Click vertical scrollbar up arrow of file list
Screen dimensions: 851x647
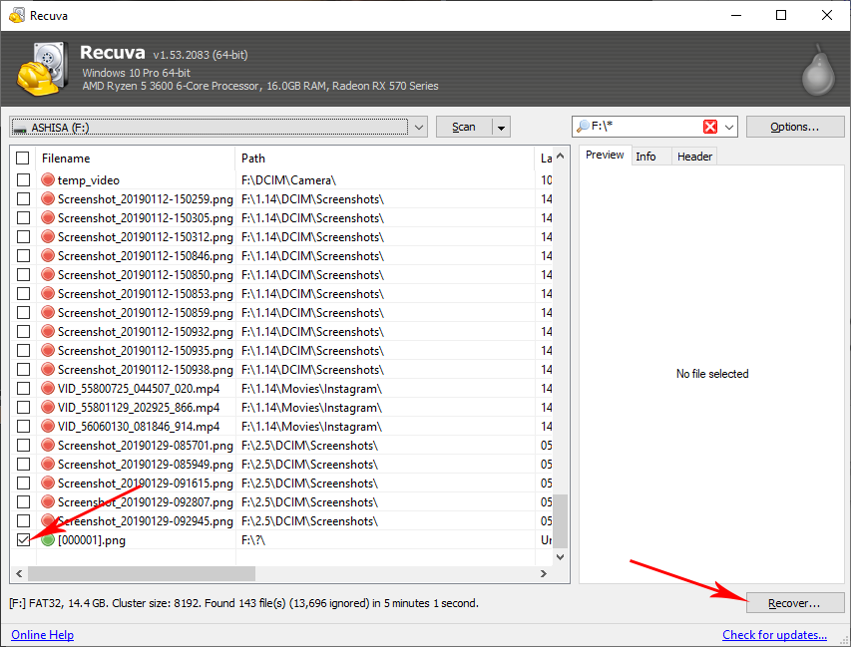click(x=562, y=156)
